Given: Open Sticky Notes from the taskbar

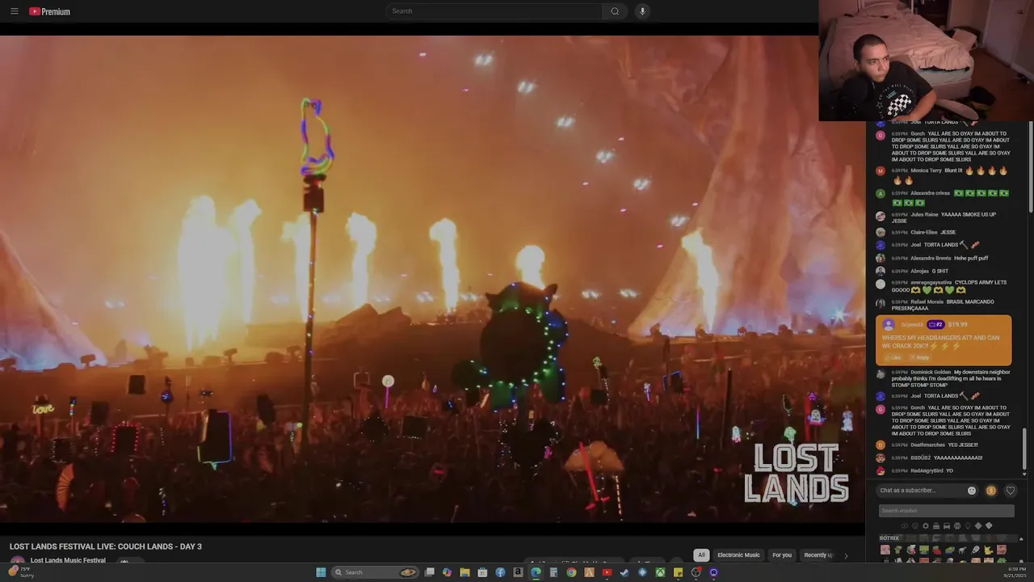Looking at the screenshot, I should click(678, 572).
